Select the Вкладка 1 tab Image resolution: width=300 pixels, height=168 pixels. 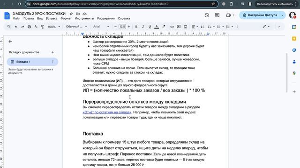click(32, 62)
